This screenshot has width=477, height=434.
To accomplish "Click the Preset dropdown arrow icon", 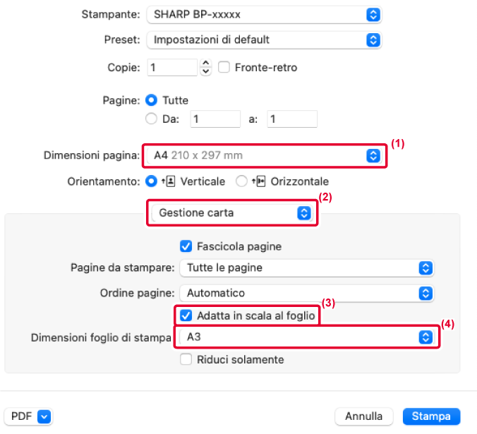I will pos(373,40).
